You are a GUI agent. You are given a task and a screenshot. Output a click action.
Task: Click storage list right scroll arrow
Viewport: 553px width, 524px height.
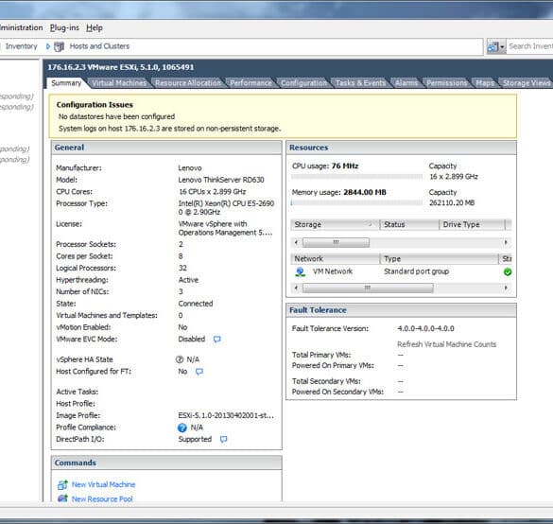pos(506,242)
